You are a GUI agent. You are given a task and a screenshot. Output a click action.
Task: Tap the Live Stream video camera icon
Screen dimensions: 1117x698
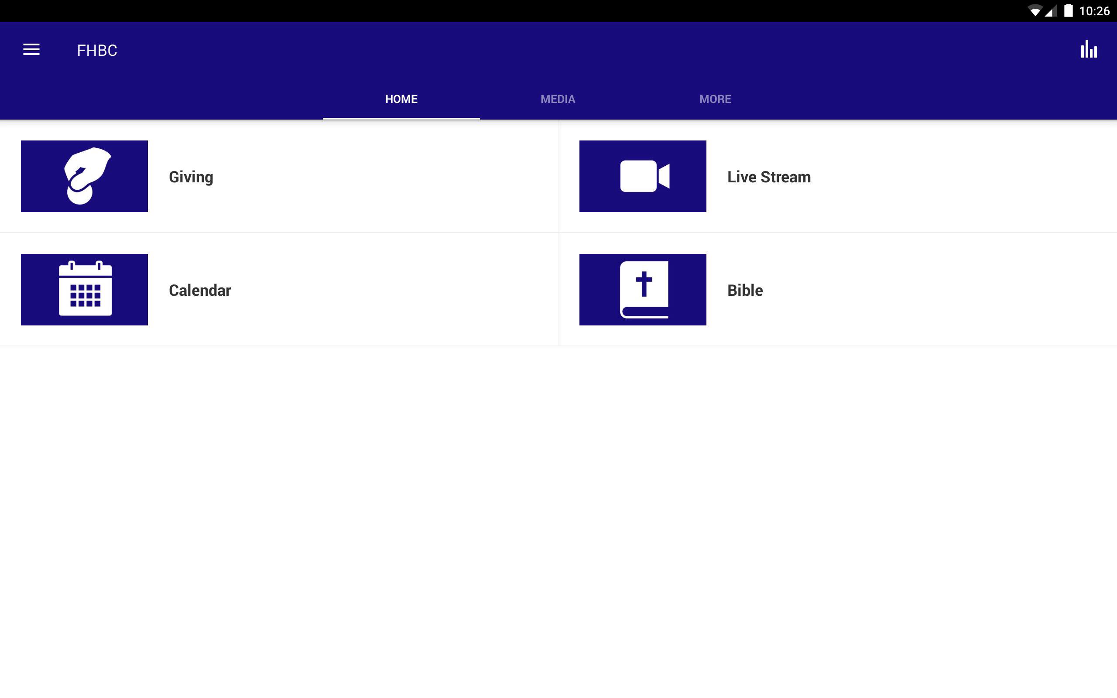coord(643,176)
